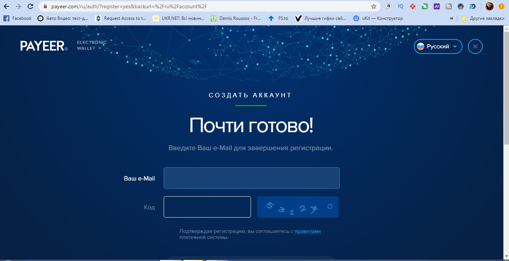View site security lock info
The height and width of the screenshot is (261, 509).
45,6
